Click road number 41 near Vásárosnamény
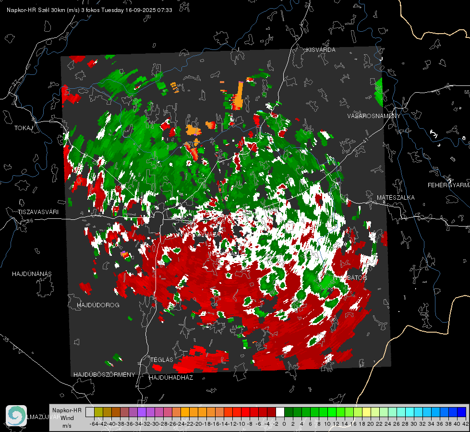The height and width of the screenshot is (432, 470). point(365,140)
